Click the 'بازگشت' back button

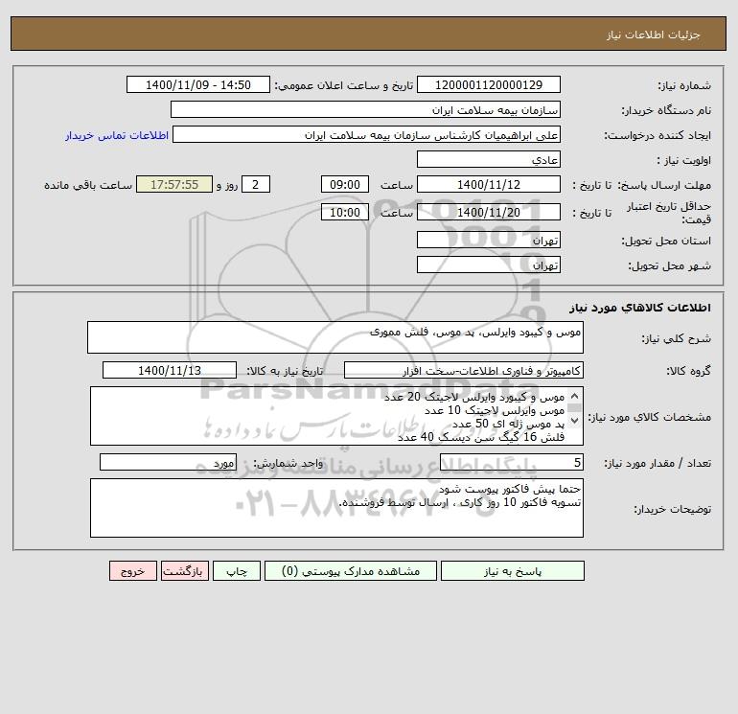pyautogui.click(x=184, y=571)
